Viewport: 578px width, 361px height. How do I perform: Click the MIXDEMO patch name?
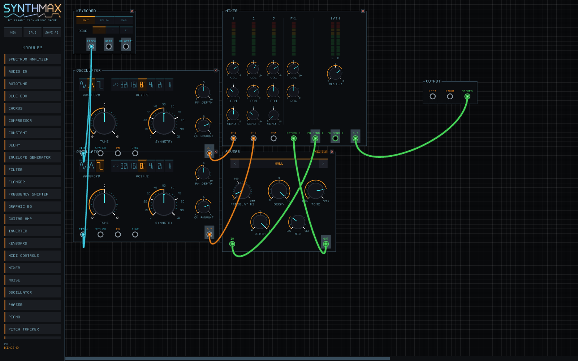(11, 348)
